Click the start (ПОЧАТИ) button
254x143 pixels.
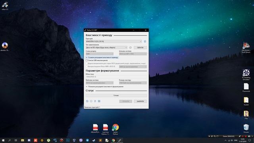(126, 101)
